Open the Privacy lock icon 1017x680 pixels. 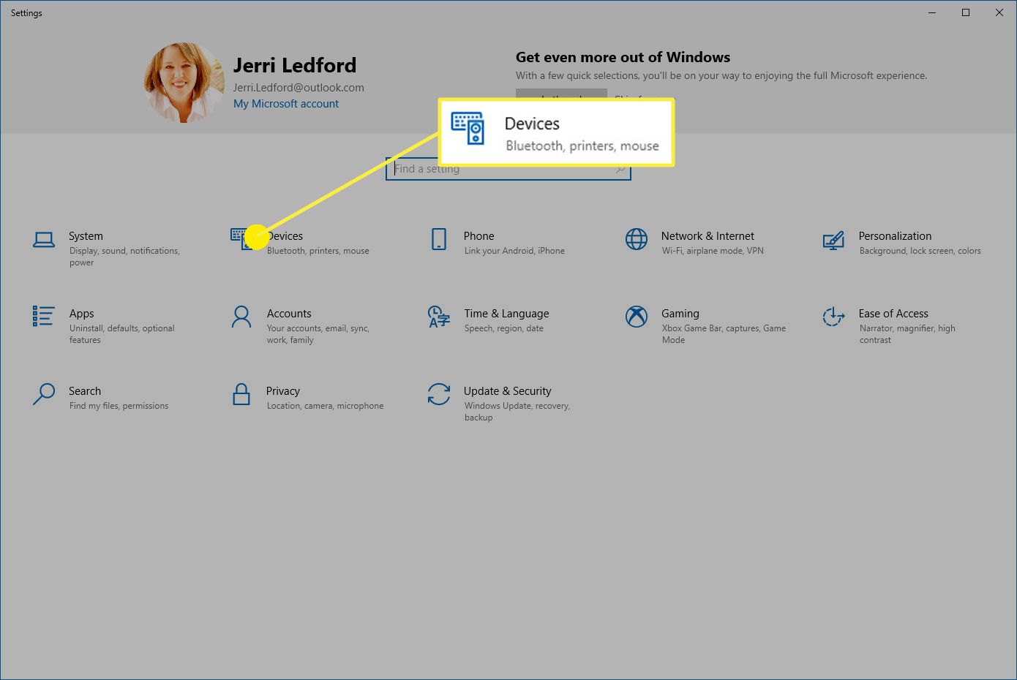point(241,394)
